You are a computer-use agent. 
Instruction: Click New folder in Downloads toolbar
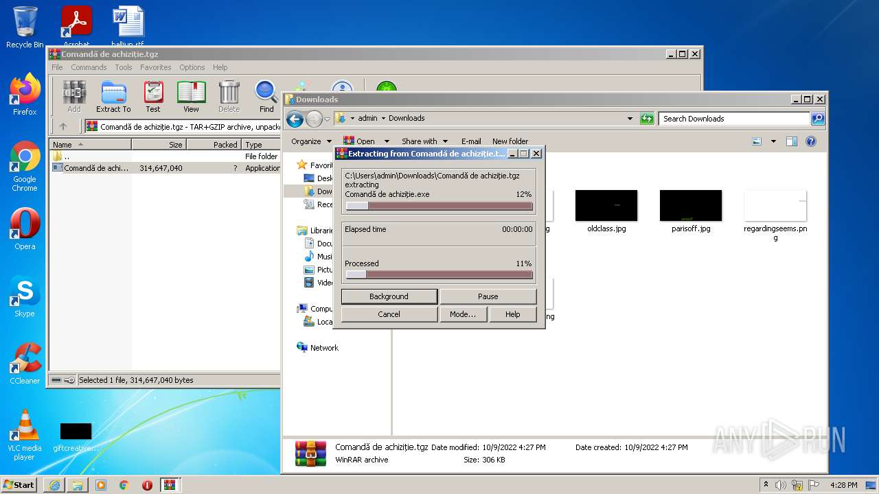(x=510, y=141)
